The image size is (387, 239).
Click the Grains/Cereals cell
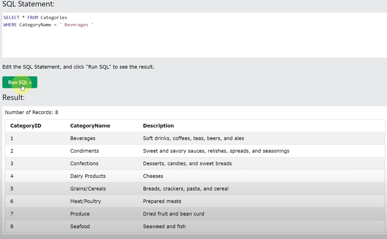coord(88,189)
